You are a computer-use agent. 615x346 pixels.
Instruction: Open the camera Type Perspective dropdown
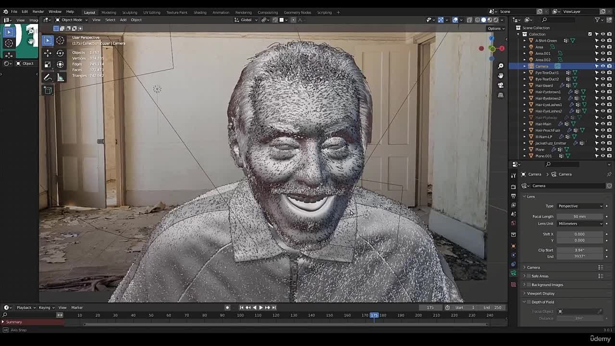pos(580,206)
